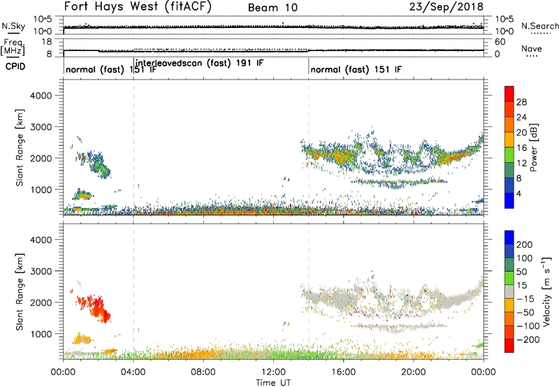
Task: Pick the grey -15 to 15 velocity segment
Action: click(x=509, y=291)
